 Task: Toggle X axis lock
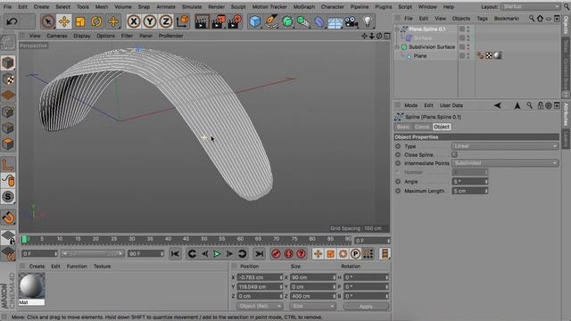[x=134, y=21]
